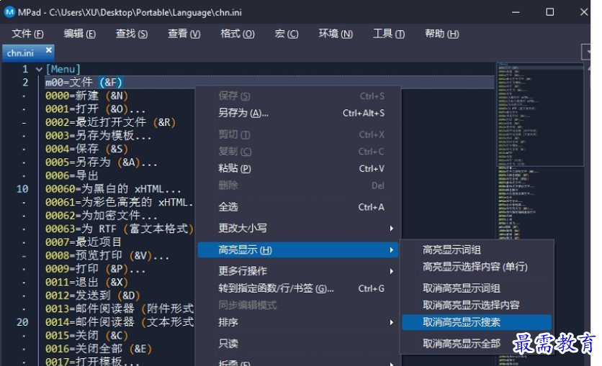Screen dimensions: 602x366
Task: Click line 0007=最近项目
Action: pos(84,242)
